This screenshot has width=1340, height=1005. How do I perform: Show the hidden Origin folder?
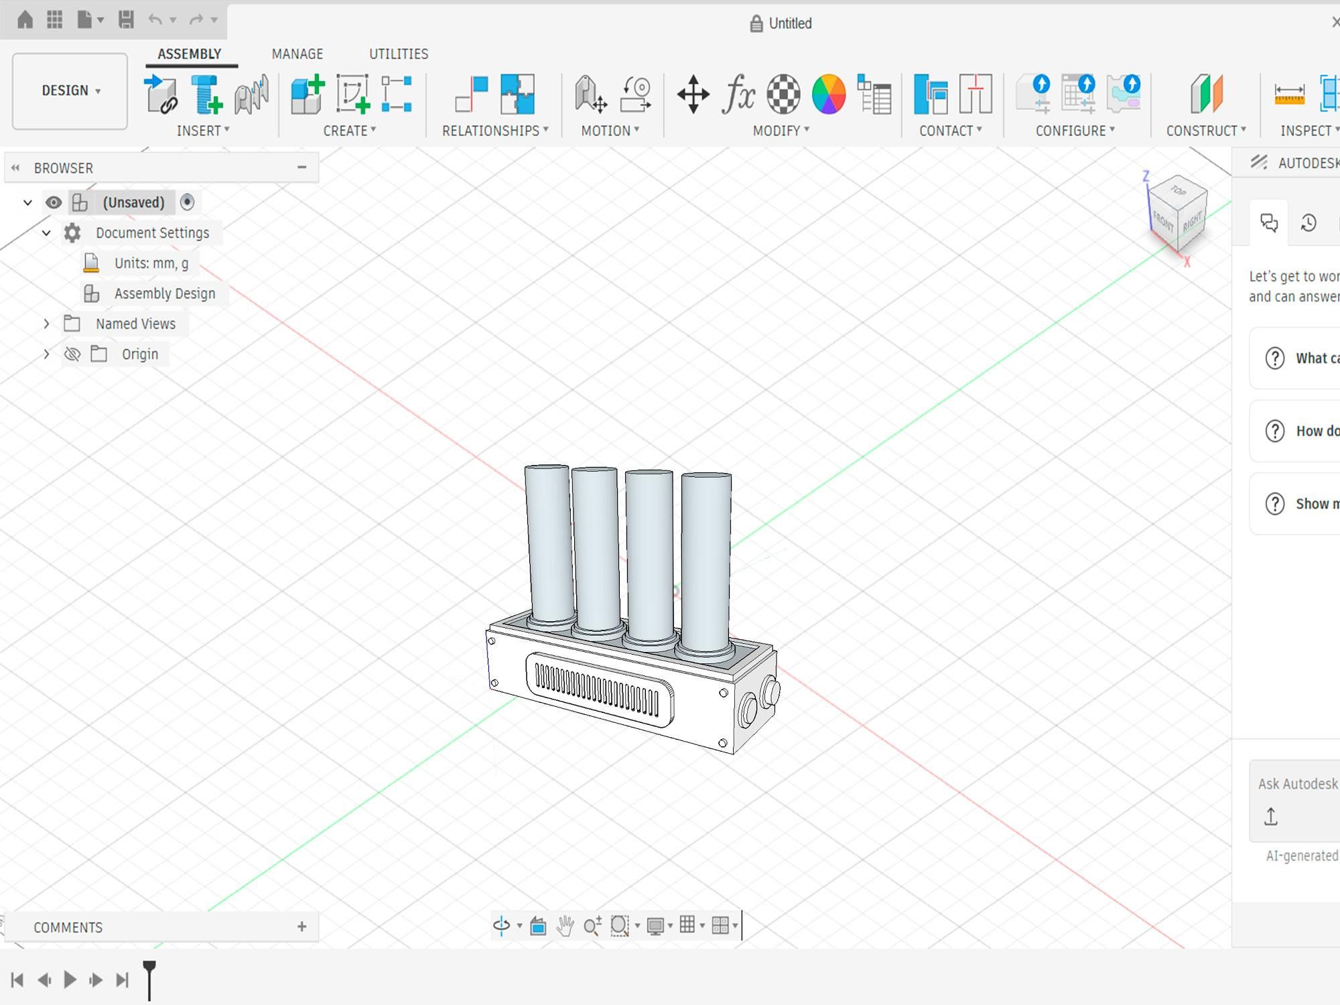(x=72, y=354)
